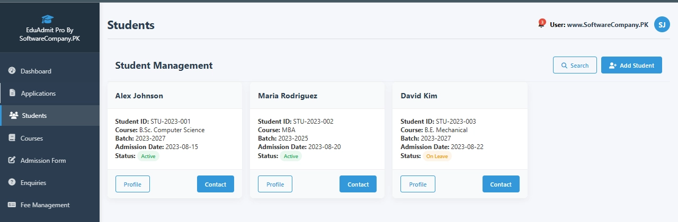Click the Admission Form edit icon
The height and width of the screenshot is (222, 678).
tap(12, 160)
